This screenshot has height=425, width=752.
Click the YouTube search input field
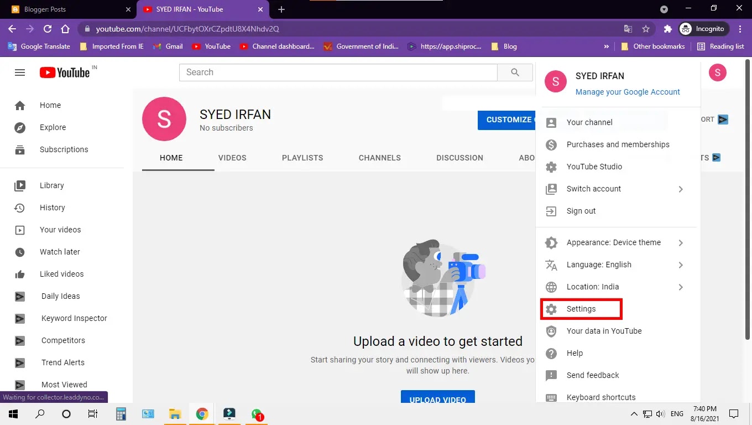(338, 72)
